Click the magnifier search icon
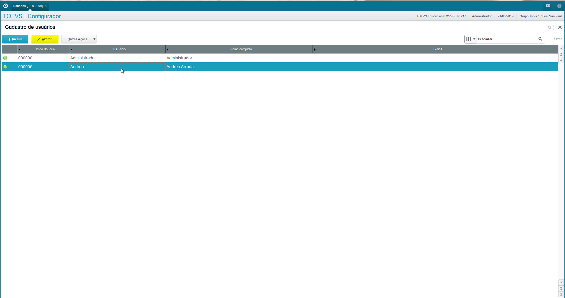Viewport: 565px width, 298px height. click(x=540, y=39)
